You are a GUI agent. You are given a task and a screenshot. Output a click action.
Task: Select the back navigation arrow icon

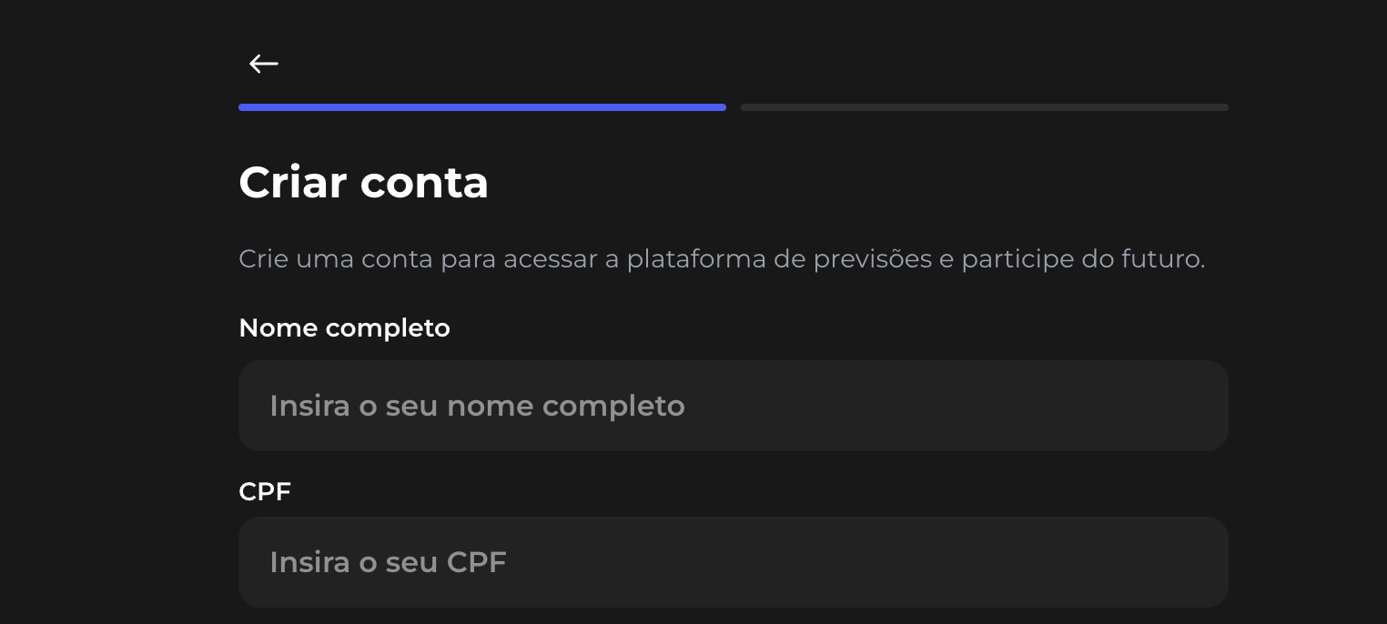click(x=264, y=64)
